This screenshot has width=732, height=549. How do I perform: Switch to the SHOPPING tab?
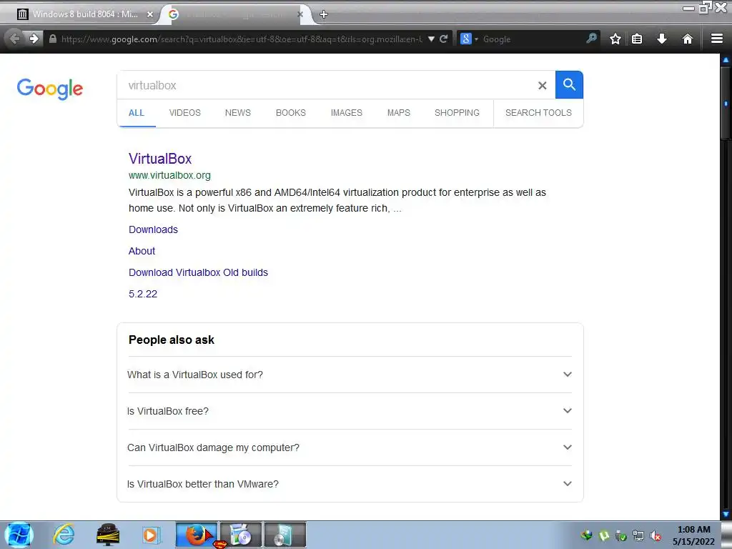(457, 113)
